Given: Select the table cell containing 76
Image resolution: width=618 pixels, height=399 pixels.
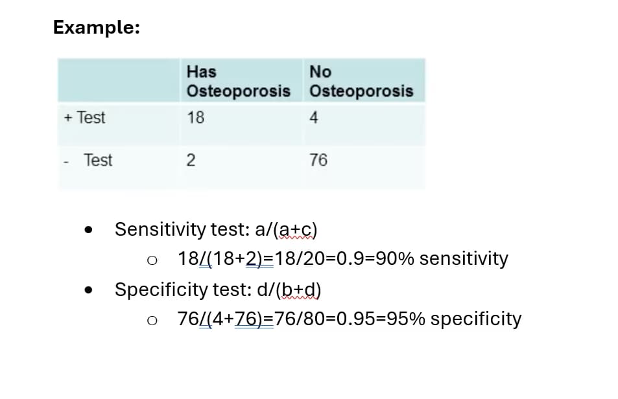Looking at the screenshot, I should pyautogui.click(x=318, y=161).
